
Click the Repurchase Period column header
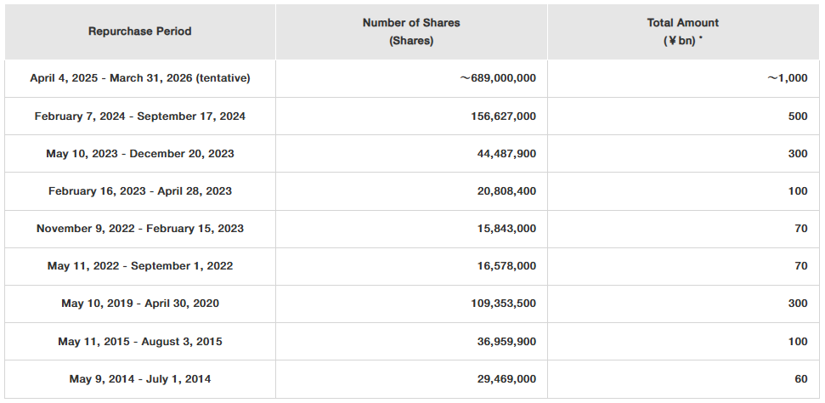click(x=140, y=31)
